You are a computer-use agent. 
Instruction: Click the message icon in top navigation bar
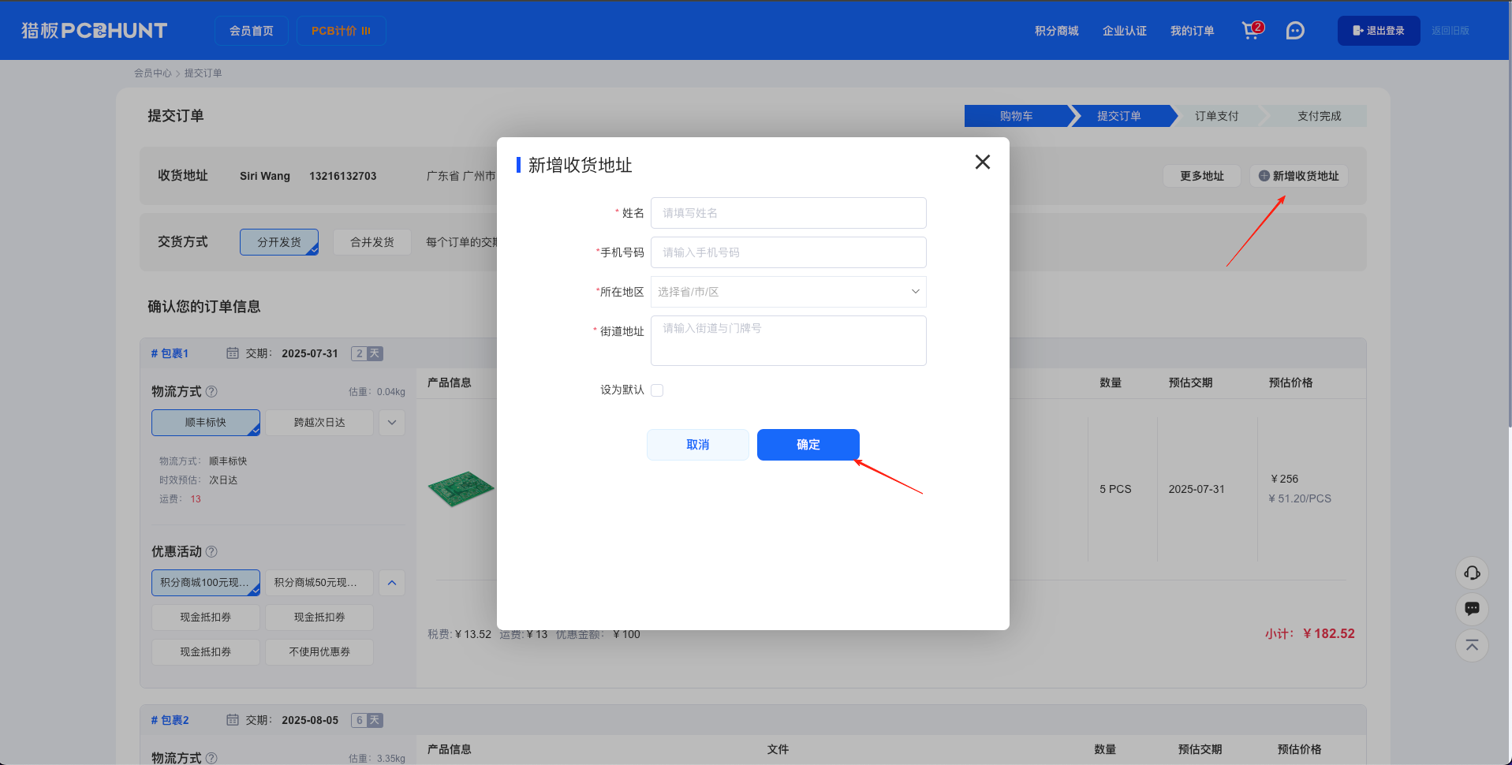(1294, 30)
